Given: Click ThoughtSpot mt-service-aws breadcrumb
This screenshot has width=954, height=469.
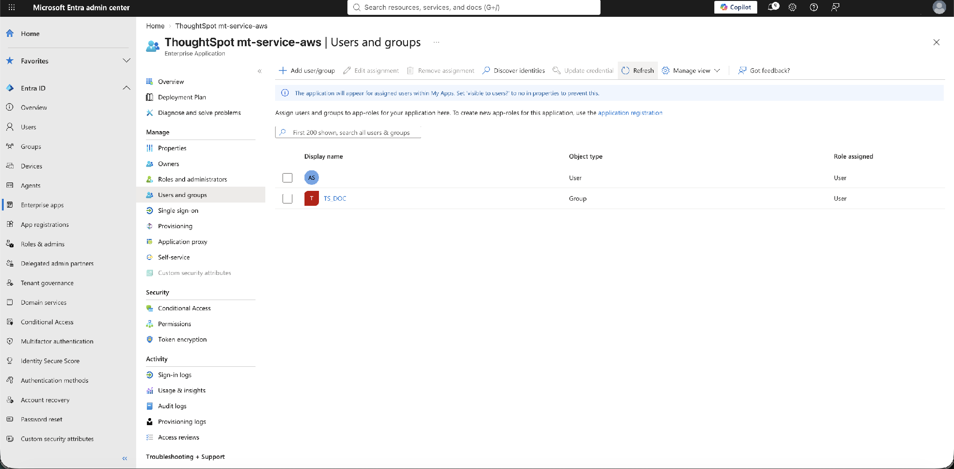Looking at the screenshot, I should (x=221, y=26).
